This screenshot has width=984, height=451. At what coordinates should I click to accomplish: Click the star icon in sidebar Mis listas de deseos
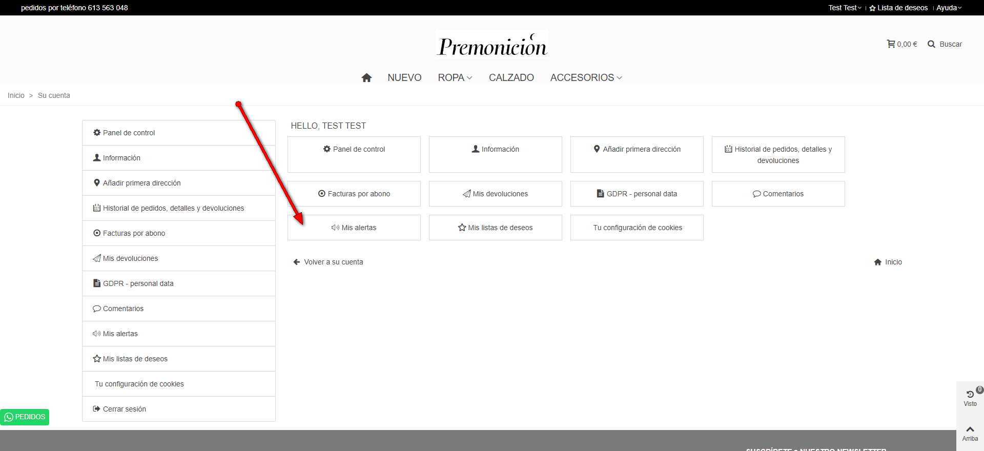tap(97, 359)
